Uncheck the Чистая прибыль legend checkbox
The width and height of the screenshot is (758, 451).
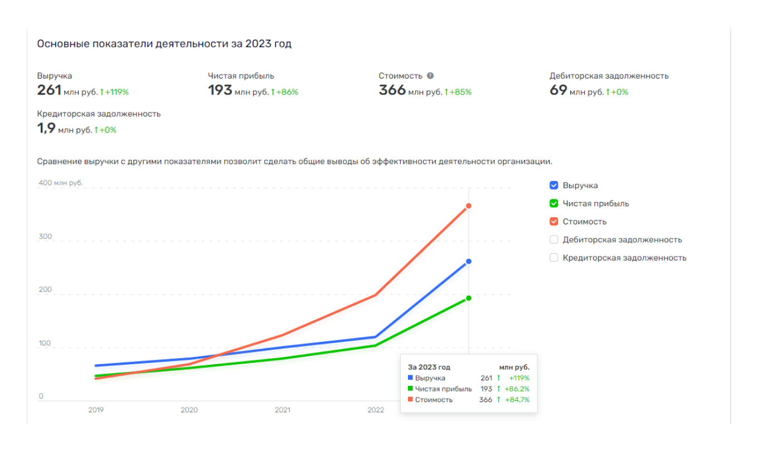pyautogui.click(x=553, y=203)
